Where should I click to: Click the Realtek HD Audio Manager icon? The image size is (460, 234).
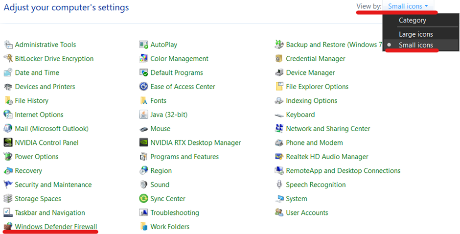(279, 157)
